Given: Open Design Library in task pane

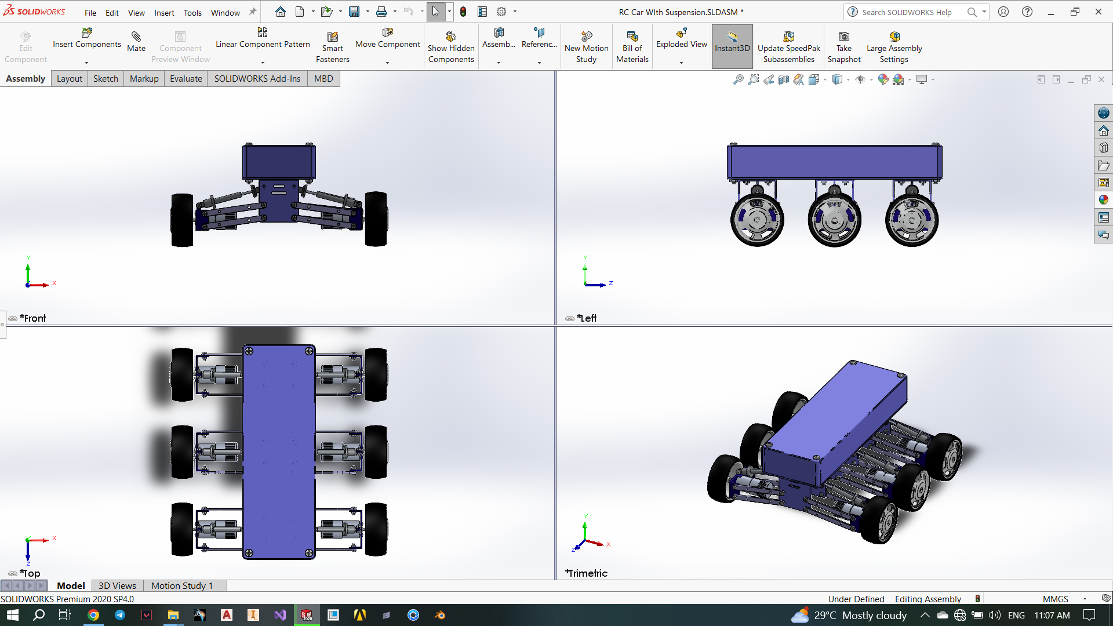Looking at the screenshot, I should coord(1103,148).
